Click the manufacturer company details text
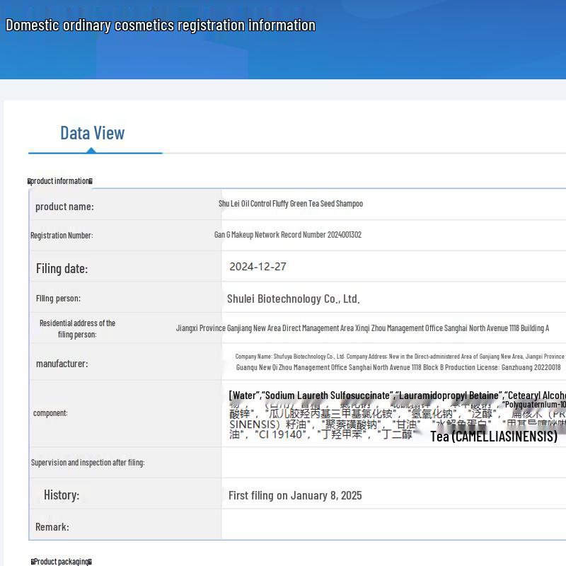 pyautogui.click(x=399, y=362)
